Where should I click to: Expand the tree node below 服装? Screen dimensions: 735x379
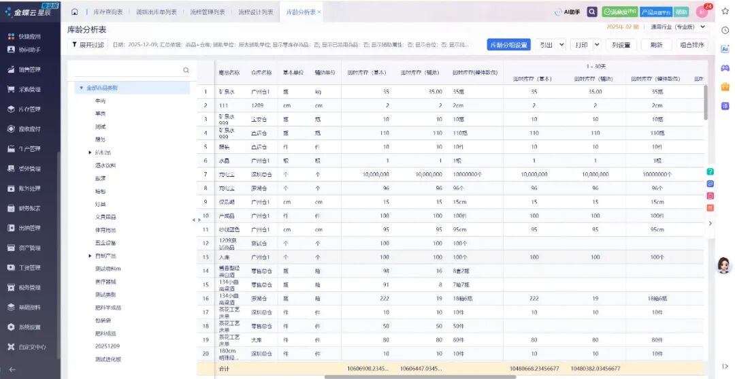[x=90, y=152]
